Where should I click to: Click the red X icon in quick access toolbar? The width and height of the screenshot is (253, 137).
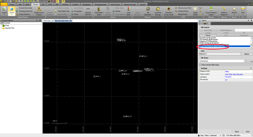click(x=54, y=1)
